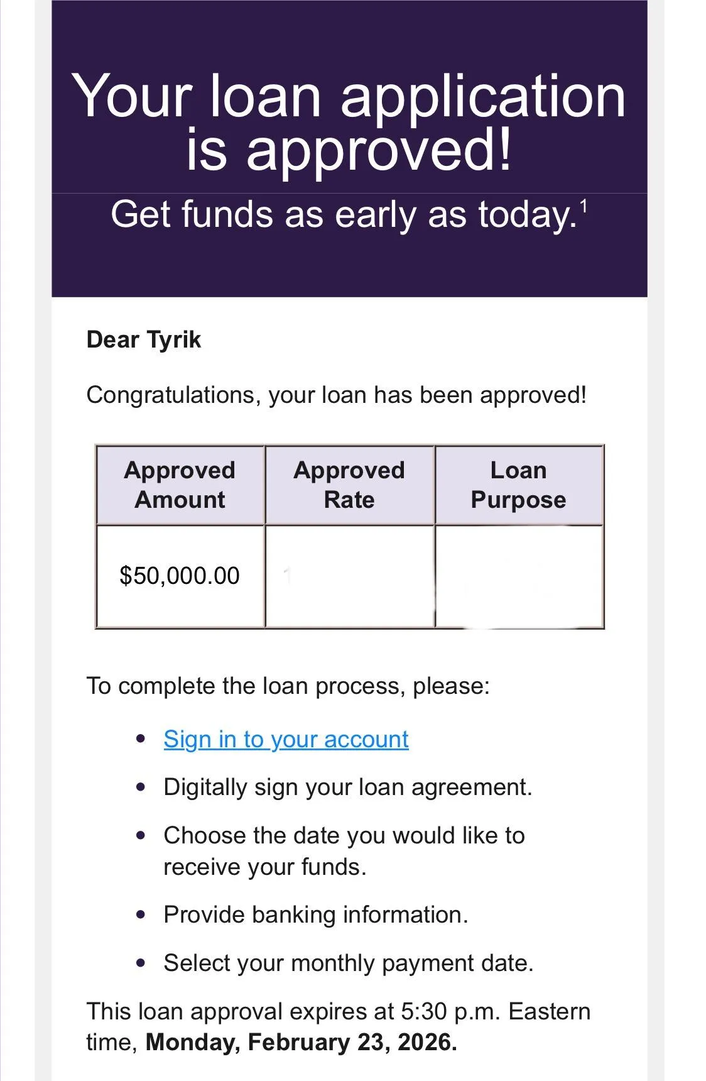
Task: Click the footnote 1 superscript after 'today.'
Action: 584,206
